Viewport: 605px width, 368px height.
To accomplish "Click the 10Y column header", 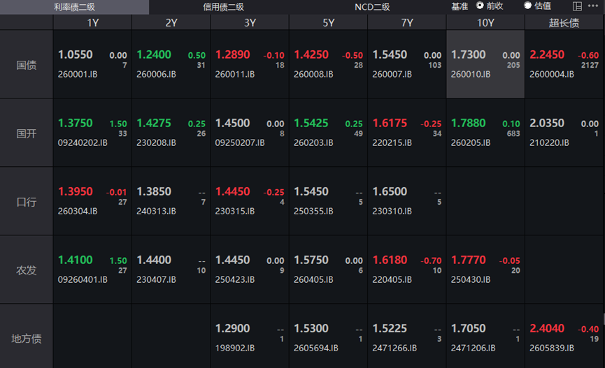I will click(x=485, y=23).
